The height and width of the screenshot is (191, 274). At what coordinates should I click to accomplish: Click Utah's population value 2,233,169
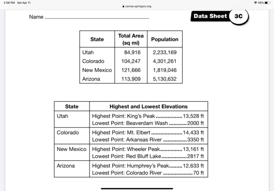pos(164,53)
